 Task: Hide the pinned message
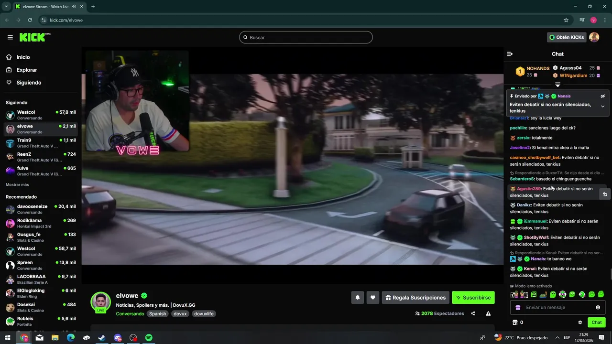coord(602,96)
